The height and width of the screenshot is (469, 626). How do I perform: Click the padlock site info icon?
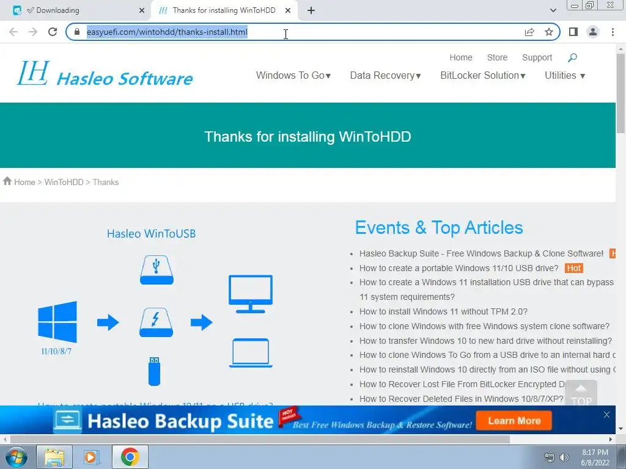coord(77,32)
